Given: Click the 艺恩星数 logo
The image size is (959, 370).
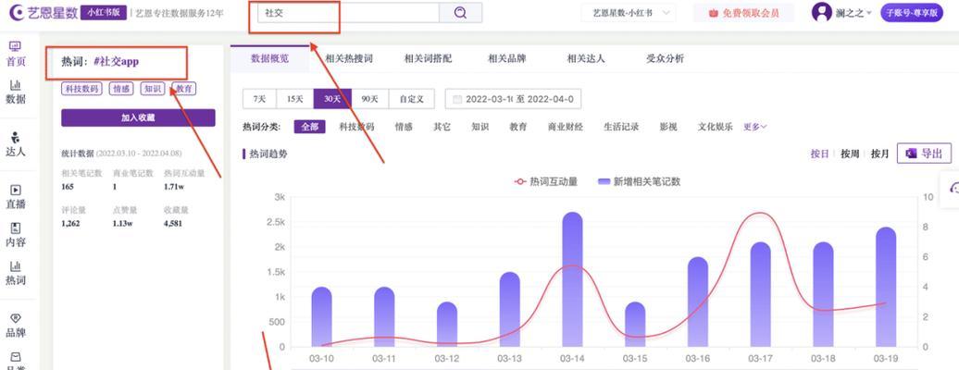Looking at the screenshot, I should pos(44,12).
